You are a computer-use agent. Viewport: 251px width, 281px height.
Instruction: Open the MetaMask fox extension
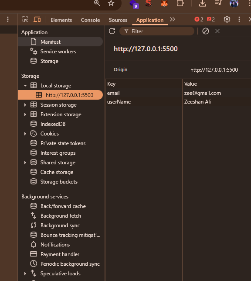tap(164, 3)
